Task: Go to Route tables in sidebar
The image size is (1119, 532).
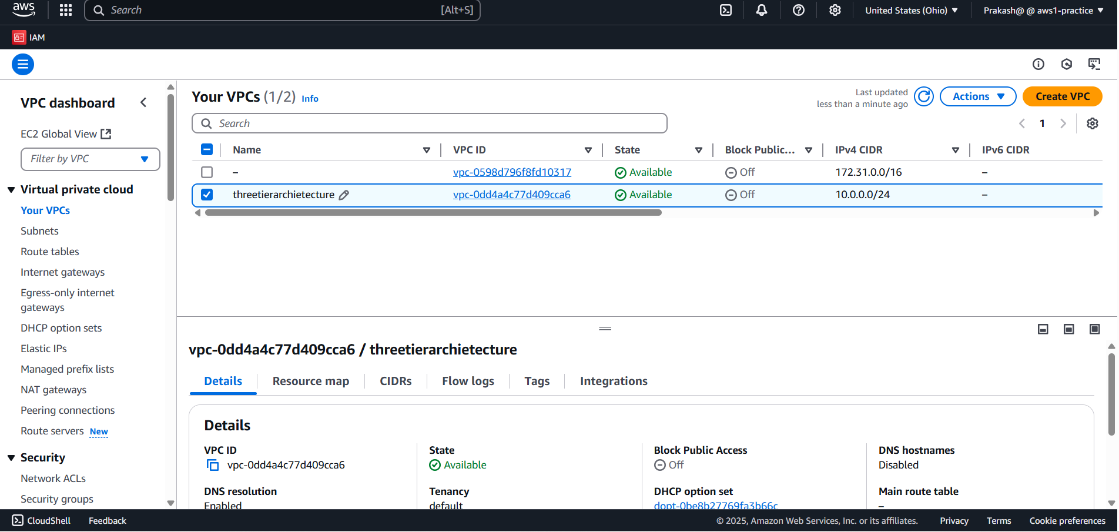Action: coord(50,252)
